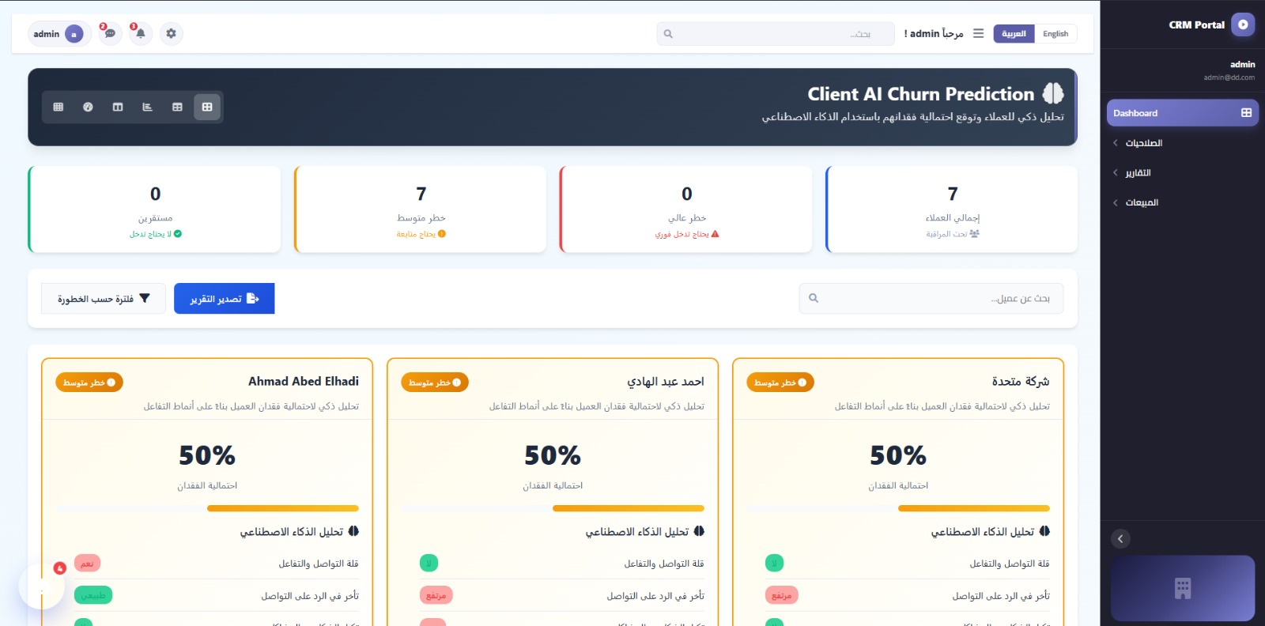Switch language to English
The height and width of the screenshot is (626, 1265).
[1055, 34]
